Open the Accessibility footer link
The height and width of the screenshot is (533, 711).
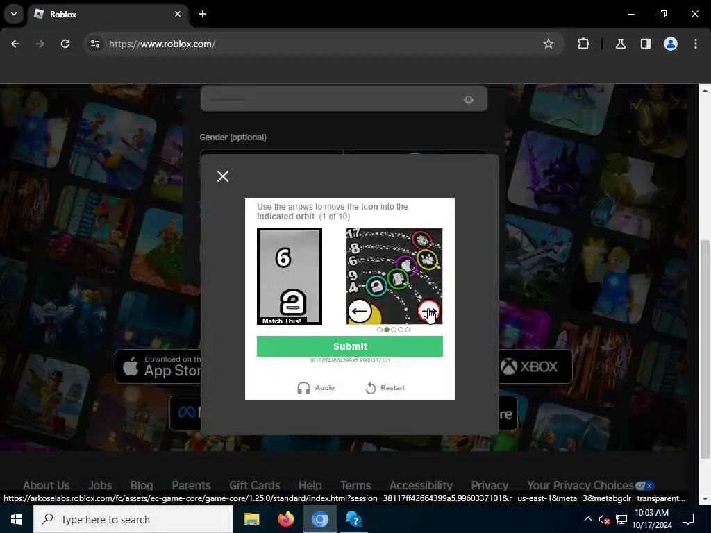(x=421, y=485)
